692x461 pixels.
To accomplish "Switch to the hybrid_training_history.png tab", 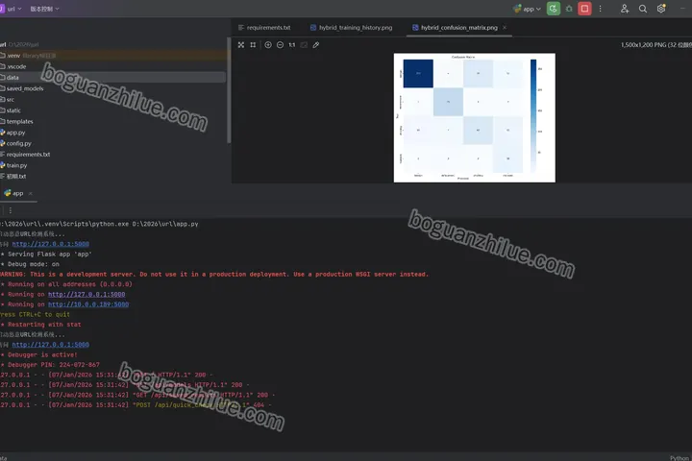I will point(352,27).
